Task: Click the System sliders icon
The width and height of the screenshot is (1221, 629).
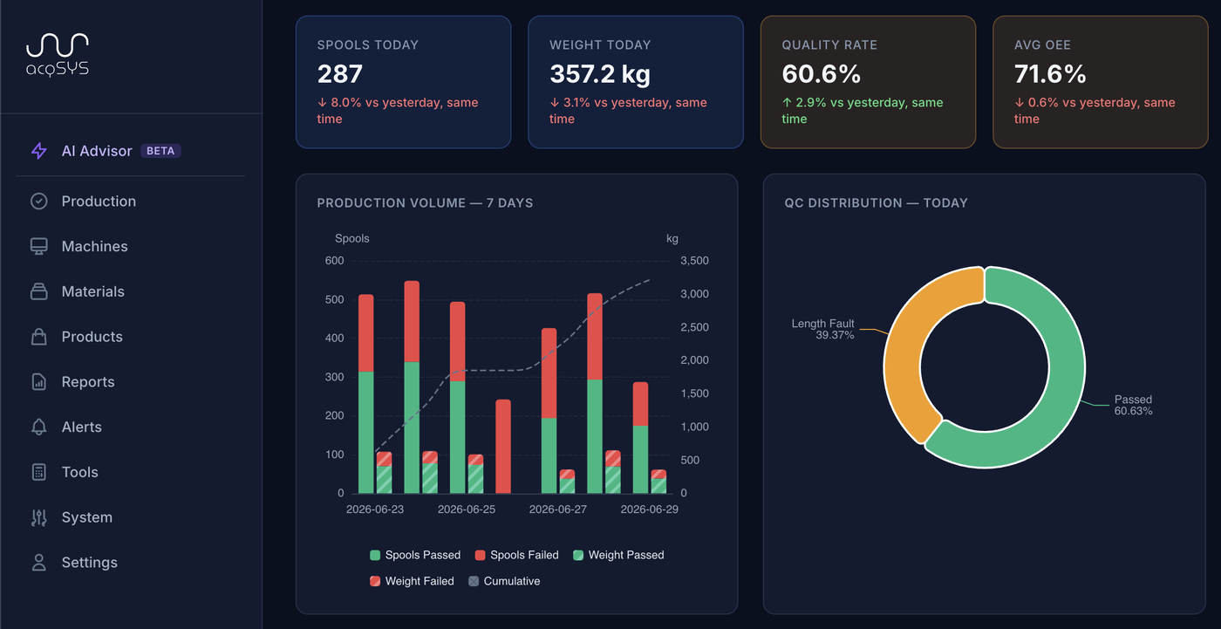Action: pos(39,517)
